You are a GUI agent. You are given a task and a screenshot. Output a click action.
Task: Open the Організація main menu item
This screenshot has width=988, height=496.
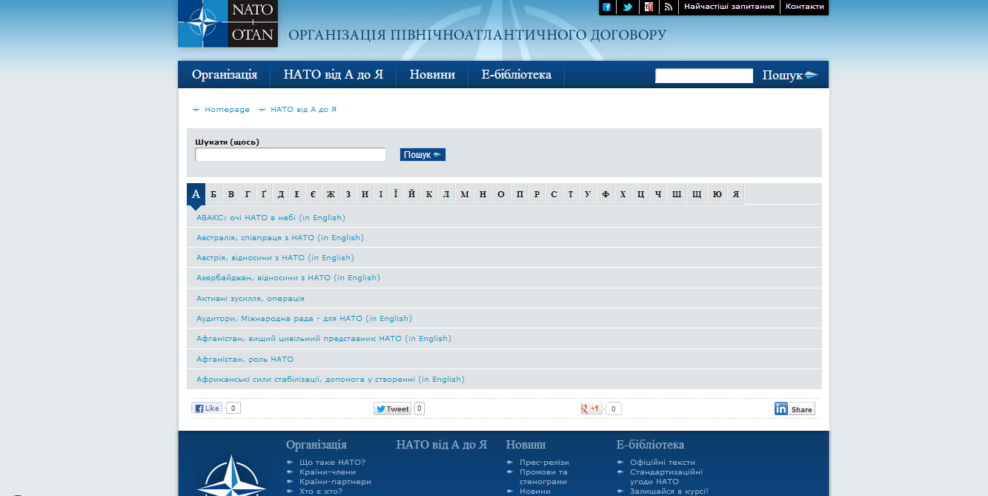point(225,74)
